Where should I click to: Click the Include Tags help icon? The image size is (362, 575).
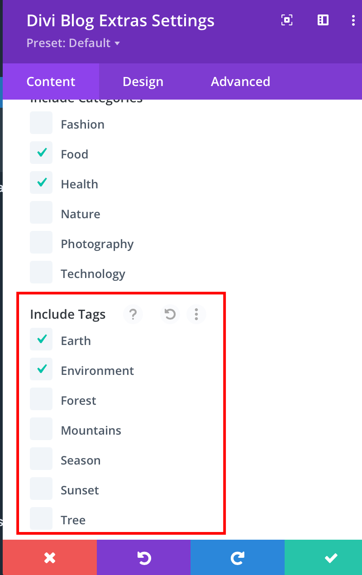pos(133,314)
